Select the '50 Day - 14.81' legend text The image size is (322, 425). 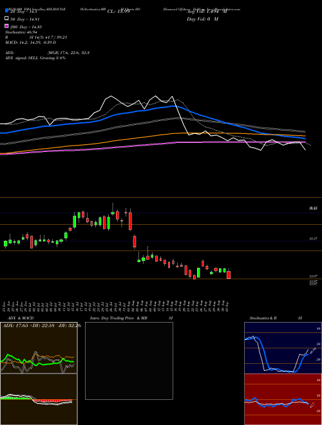pos(25,19)
